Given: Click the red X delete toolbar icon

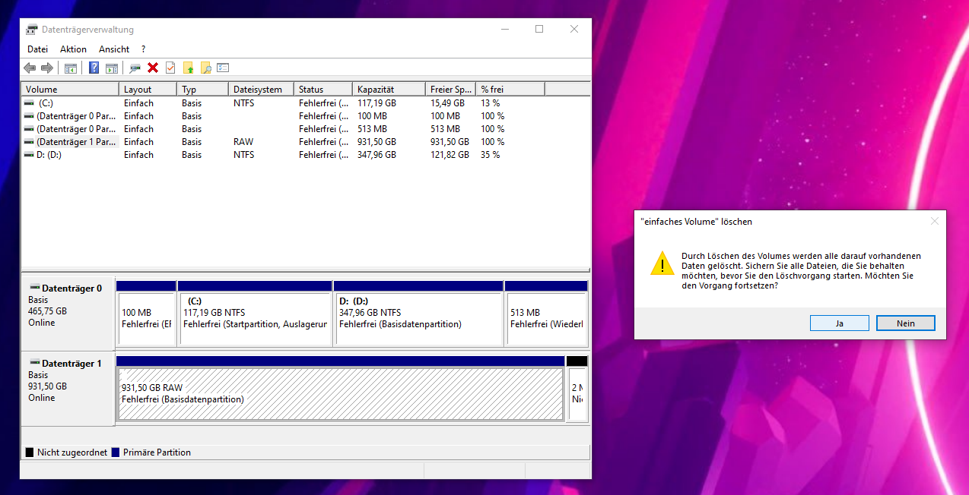Looking at the screenshot, I should 153,68.
